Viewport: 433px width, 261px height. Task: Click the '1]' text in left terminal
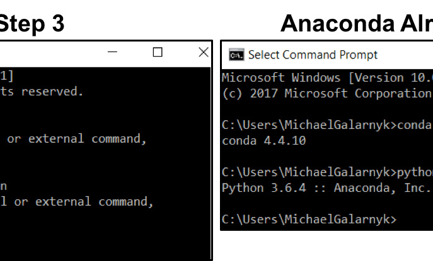(7, 76)
